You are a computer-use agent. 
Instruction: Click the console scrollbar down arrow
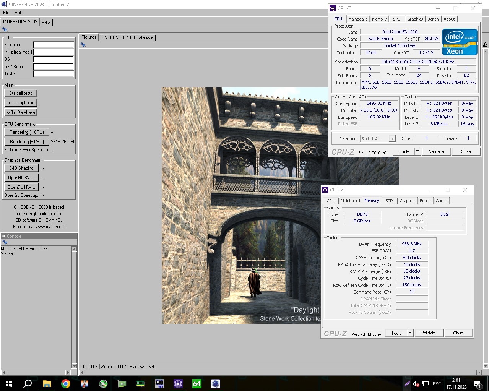74,366
